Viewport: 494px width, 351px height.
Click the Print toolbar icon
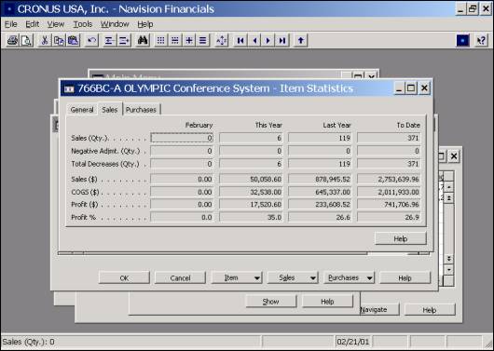[x=13, y=41]
